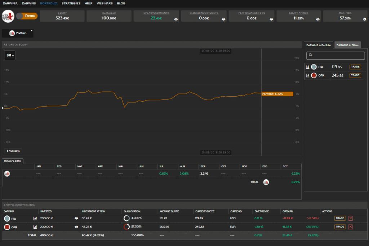Click the FTA chart icon in Portfolio Distribution
Screen dimensions: 369x246
(35, 218)
